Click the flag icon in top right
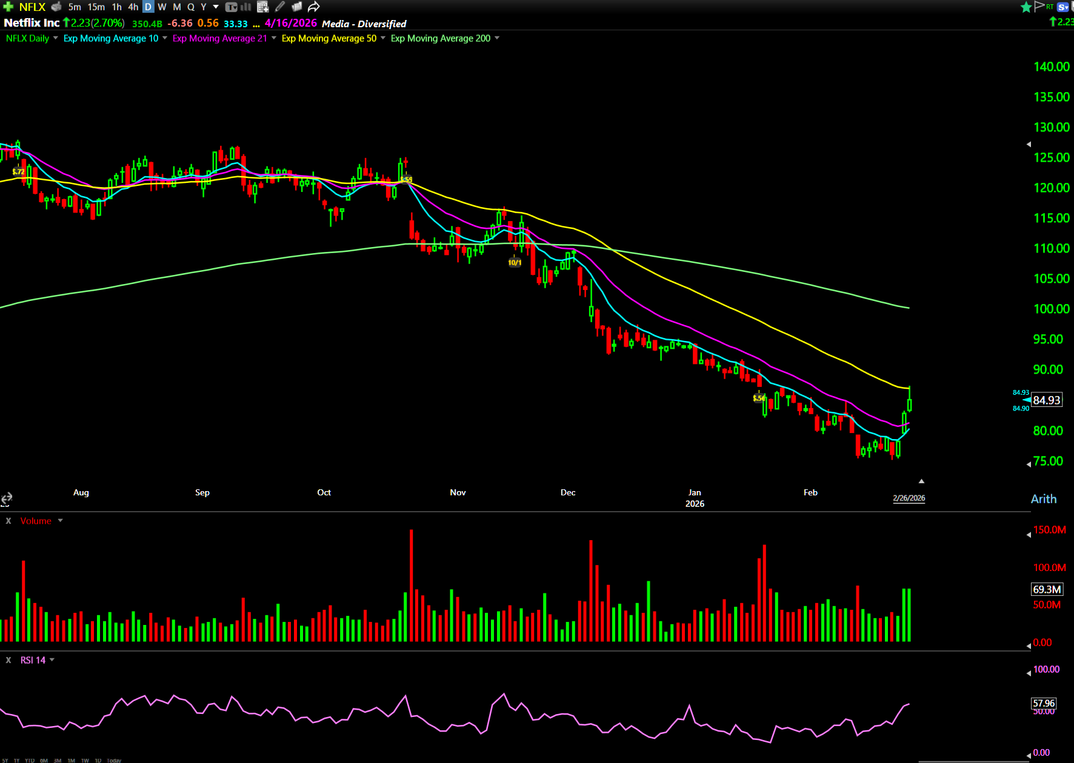This screenshot has width=1074, height=763. click(1039, 6)
